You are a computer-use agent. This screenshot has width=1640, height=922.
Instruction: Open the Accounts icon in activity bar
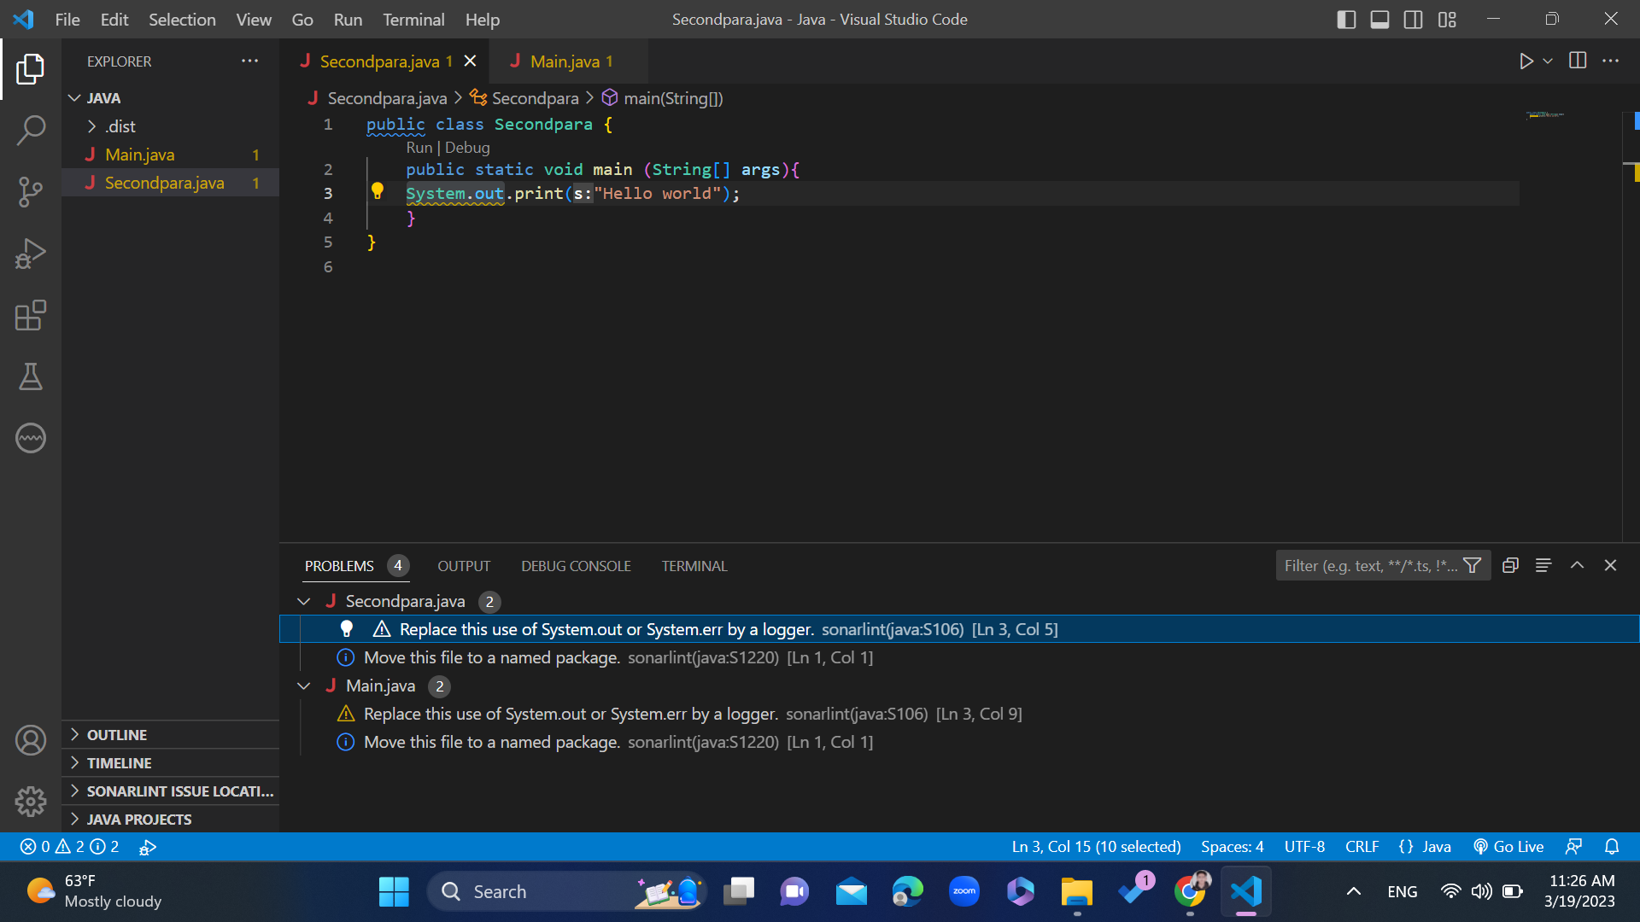click(31, 740)
